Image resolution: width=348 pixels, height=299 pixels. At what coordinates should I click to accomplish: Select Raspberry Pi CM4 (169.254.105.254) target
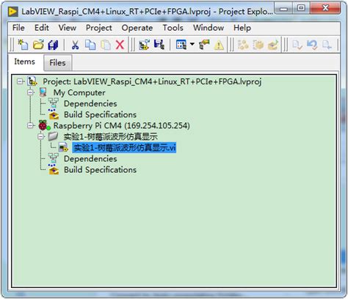tap(122, 125)
